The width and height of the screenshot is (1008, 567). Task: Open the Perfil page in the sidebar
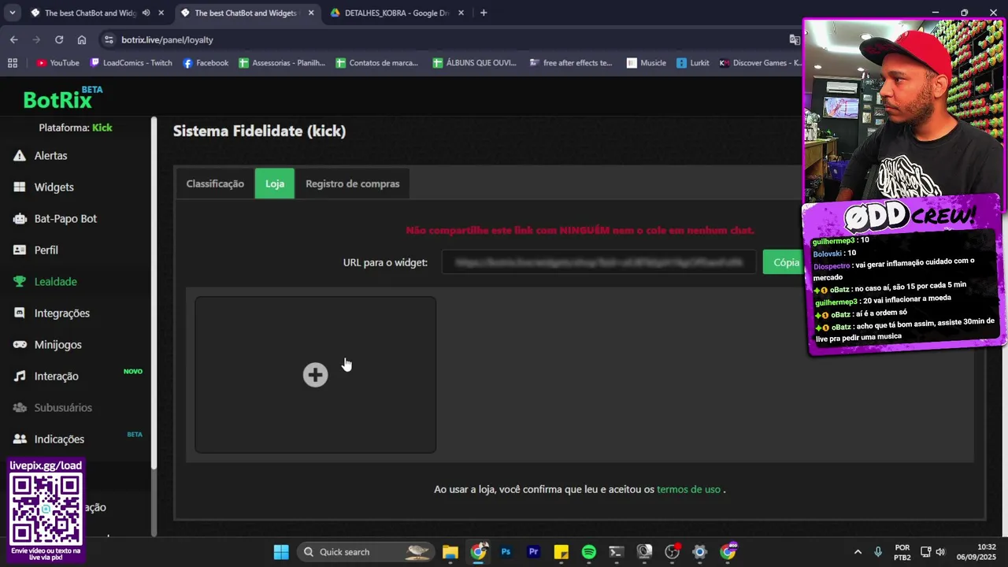pos(46,250)
